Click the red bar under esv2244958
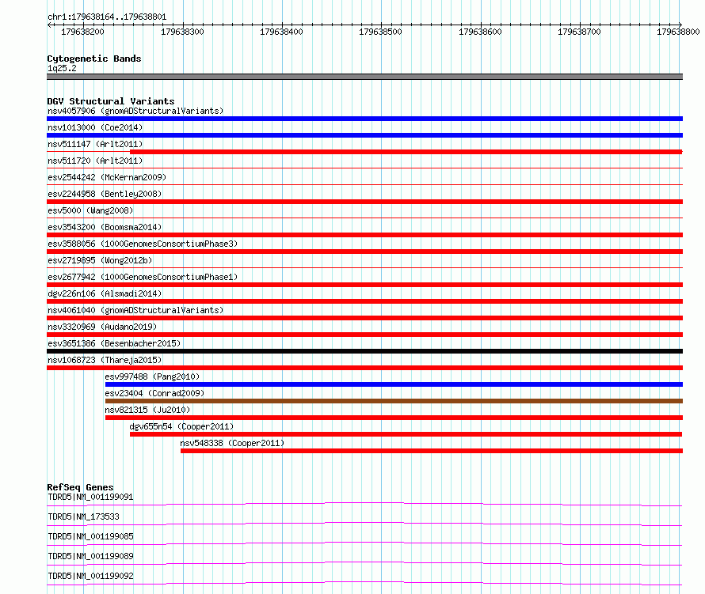 point(364,202)
